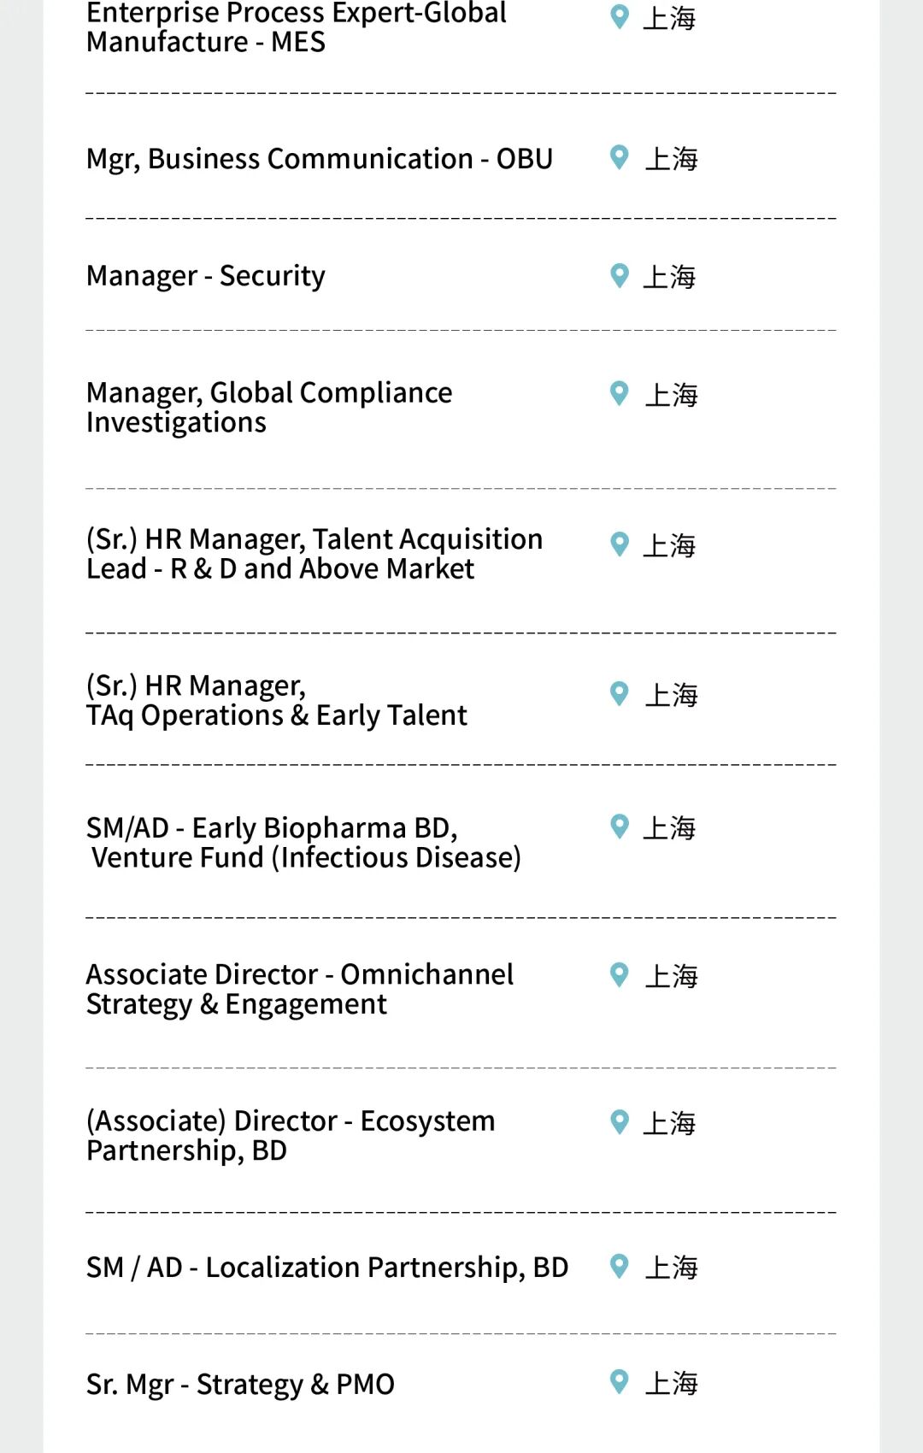Viewport: 923px width, 1453px height.
Task: Click location pin for Talent Acquisition Lead job
Action: [x=620, y=544]
